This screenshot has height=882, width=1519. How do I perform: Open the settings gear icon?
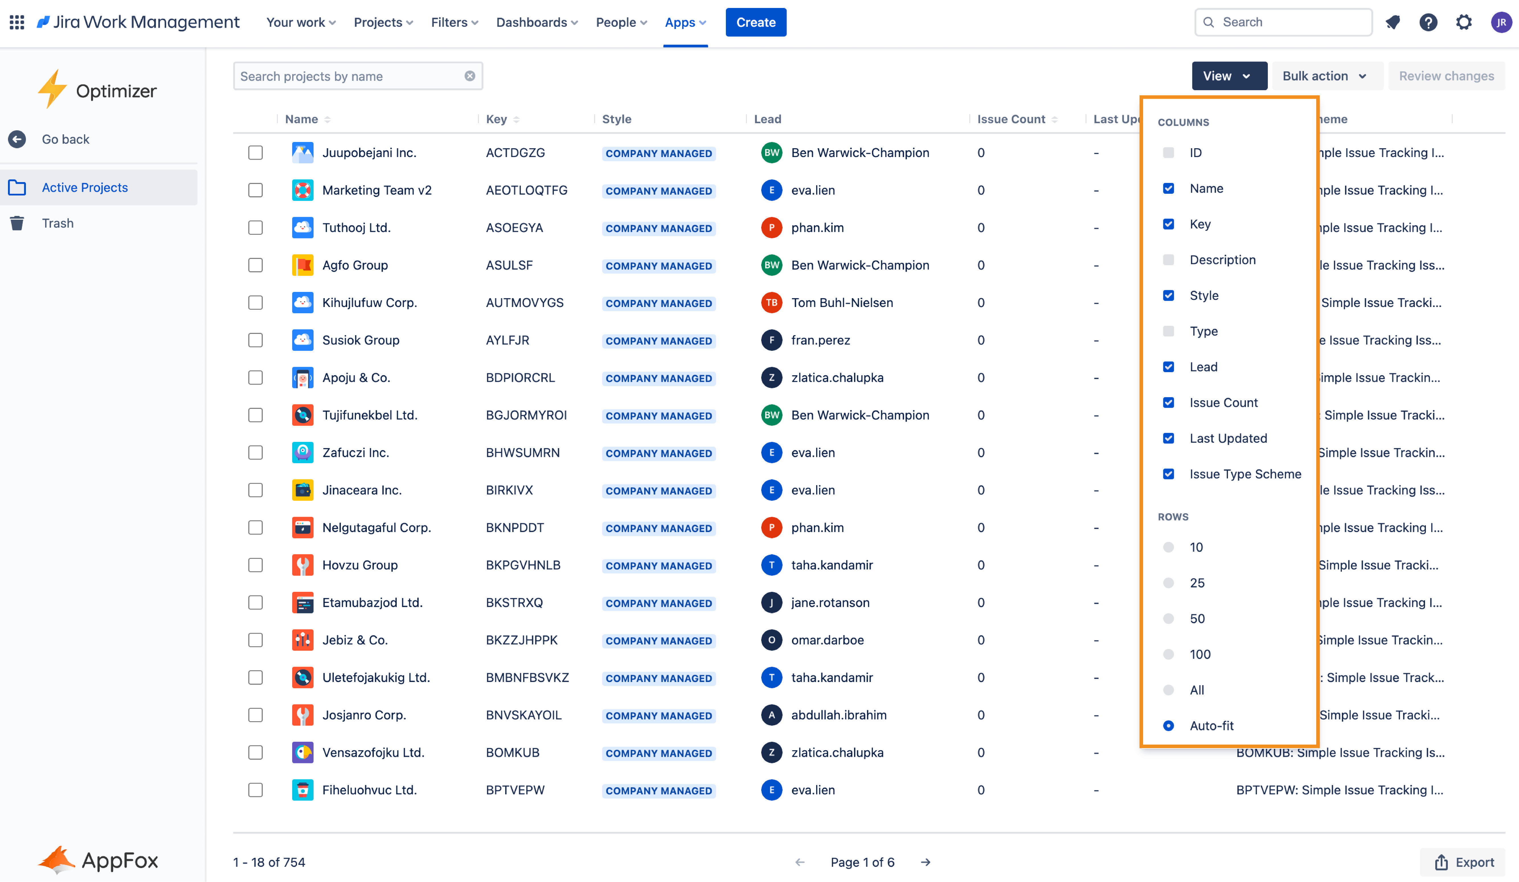[x=1464, y=22]
